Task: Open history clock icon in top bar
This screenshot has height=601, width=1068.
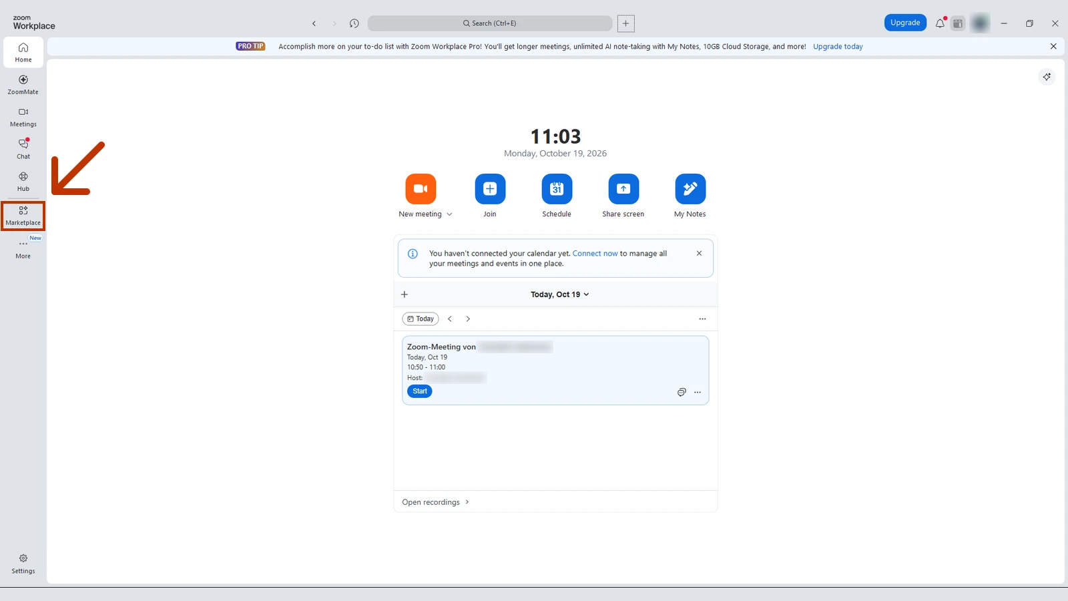Action: point(354,23)
